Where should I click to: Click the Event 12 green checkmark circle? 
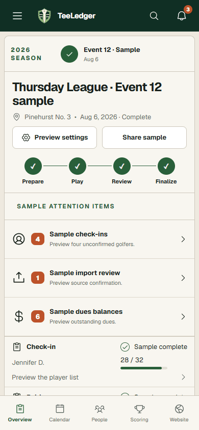point(69,54)
